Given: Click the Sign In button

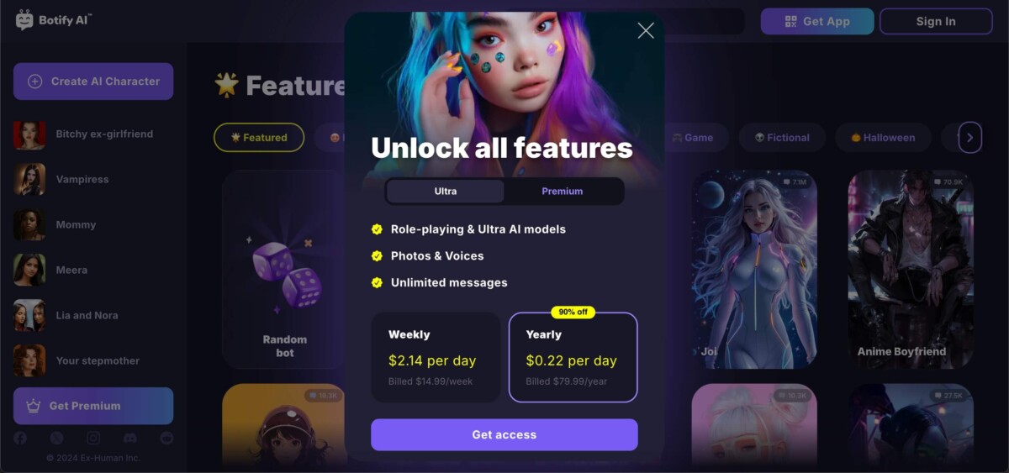Looking at the screenshot, I should 936,21.
